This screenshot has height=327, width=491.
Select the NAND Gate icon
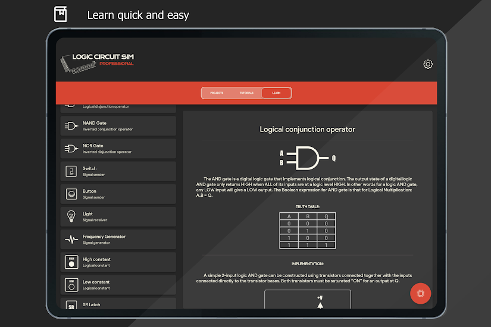[71, 126]
